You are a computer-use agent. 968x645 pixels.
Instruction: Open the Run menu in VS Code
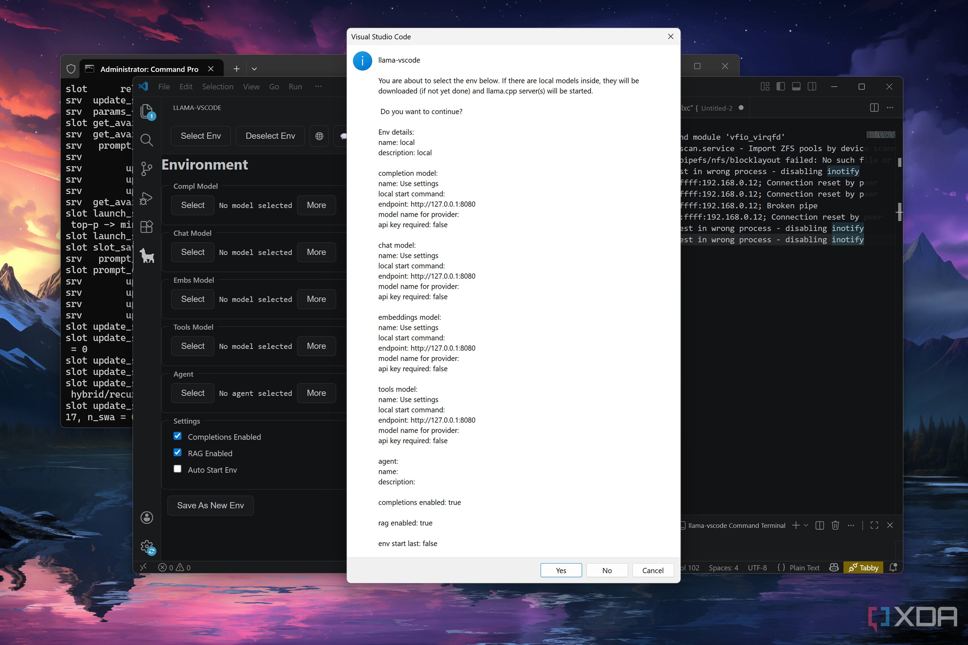[x=295, y=87]
